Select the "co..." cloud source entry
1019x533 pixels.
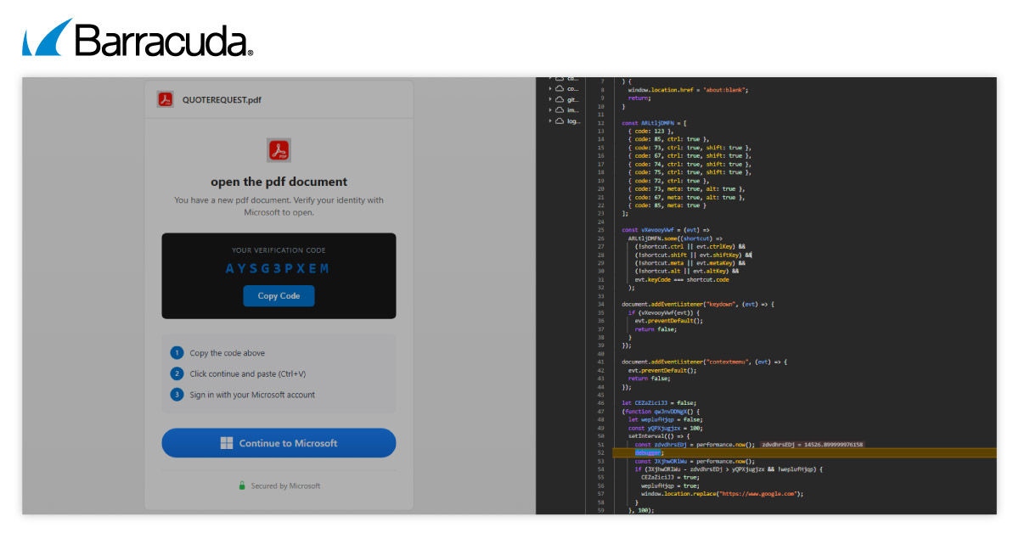[x=572, y=88]
